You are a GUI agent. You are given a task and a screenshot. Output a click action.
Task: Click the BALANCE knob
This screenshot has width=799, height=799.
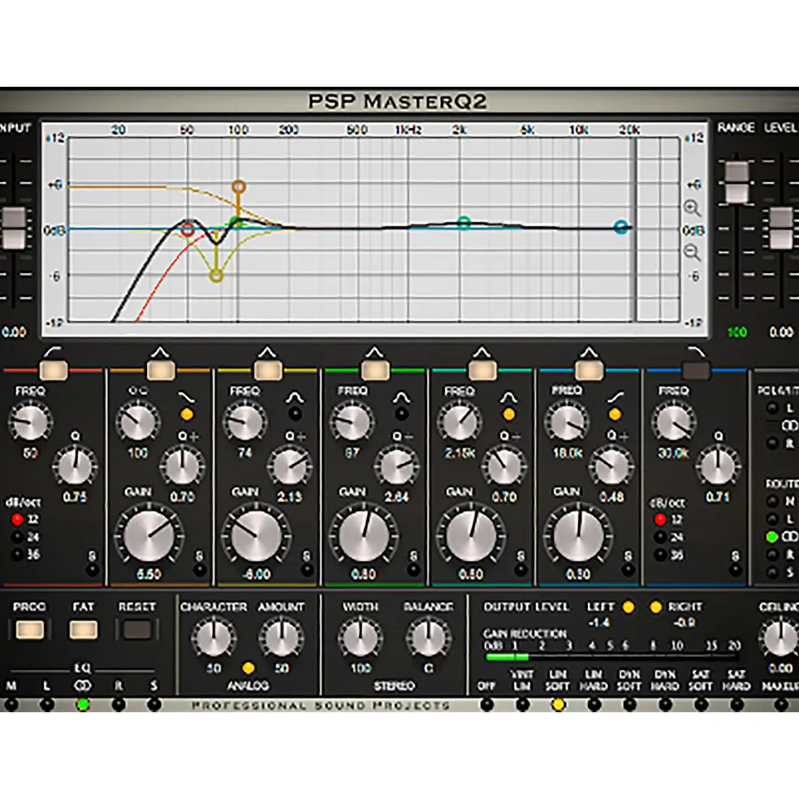pos(428,637)
